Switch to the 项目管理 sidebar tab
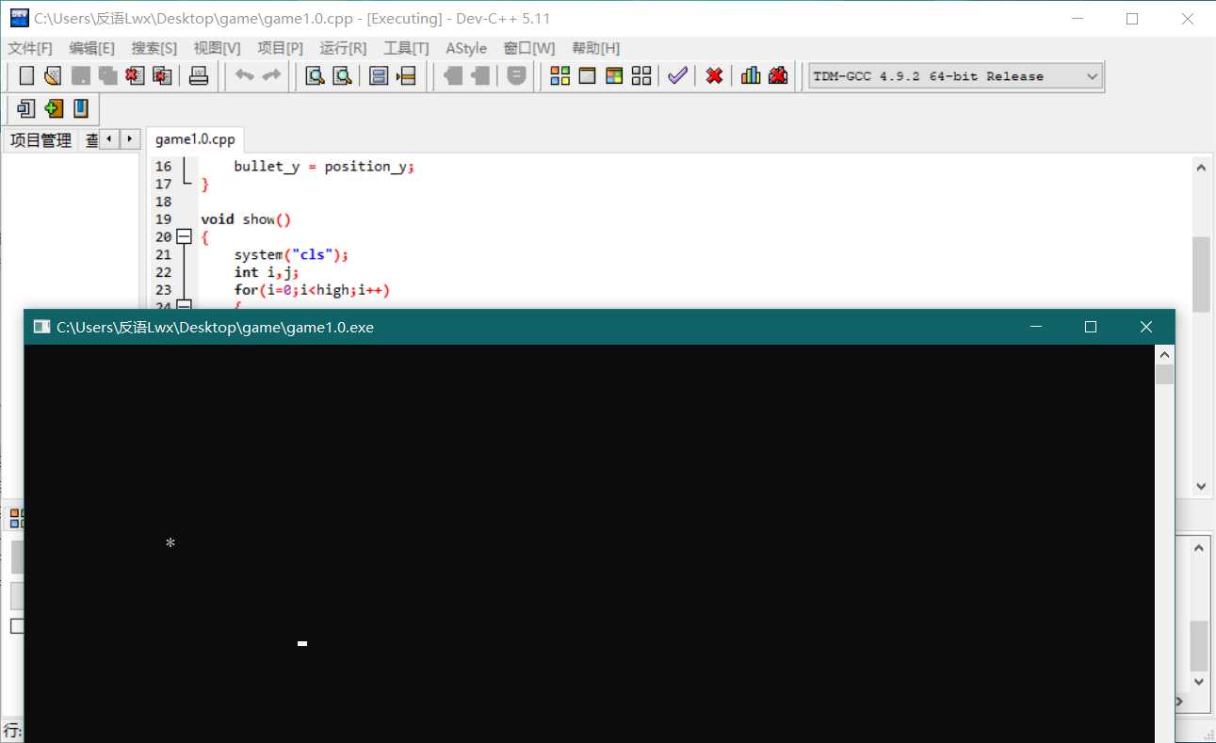1216x743 pixels. point(41,140)
